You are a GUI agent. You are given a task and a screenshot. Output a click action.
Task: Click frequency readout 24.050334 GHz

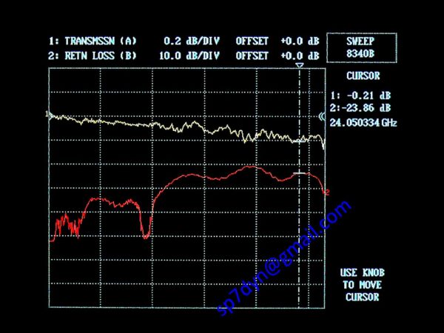pos(363,123)
